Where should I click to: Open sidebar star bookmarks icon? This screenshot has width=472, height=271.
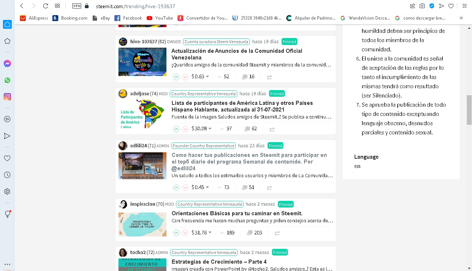click(7, 41)
